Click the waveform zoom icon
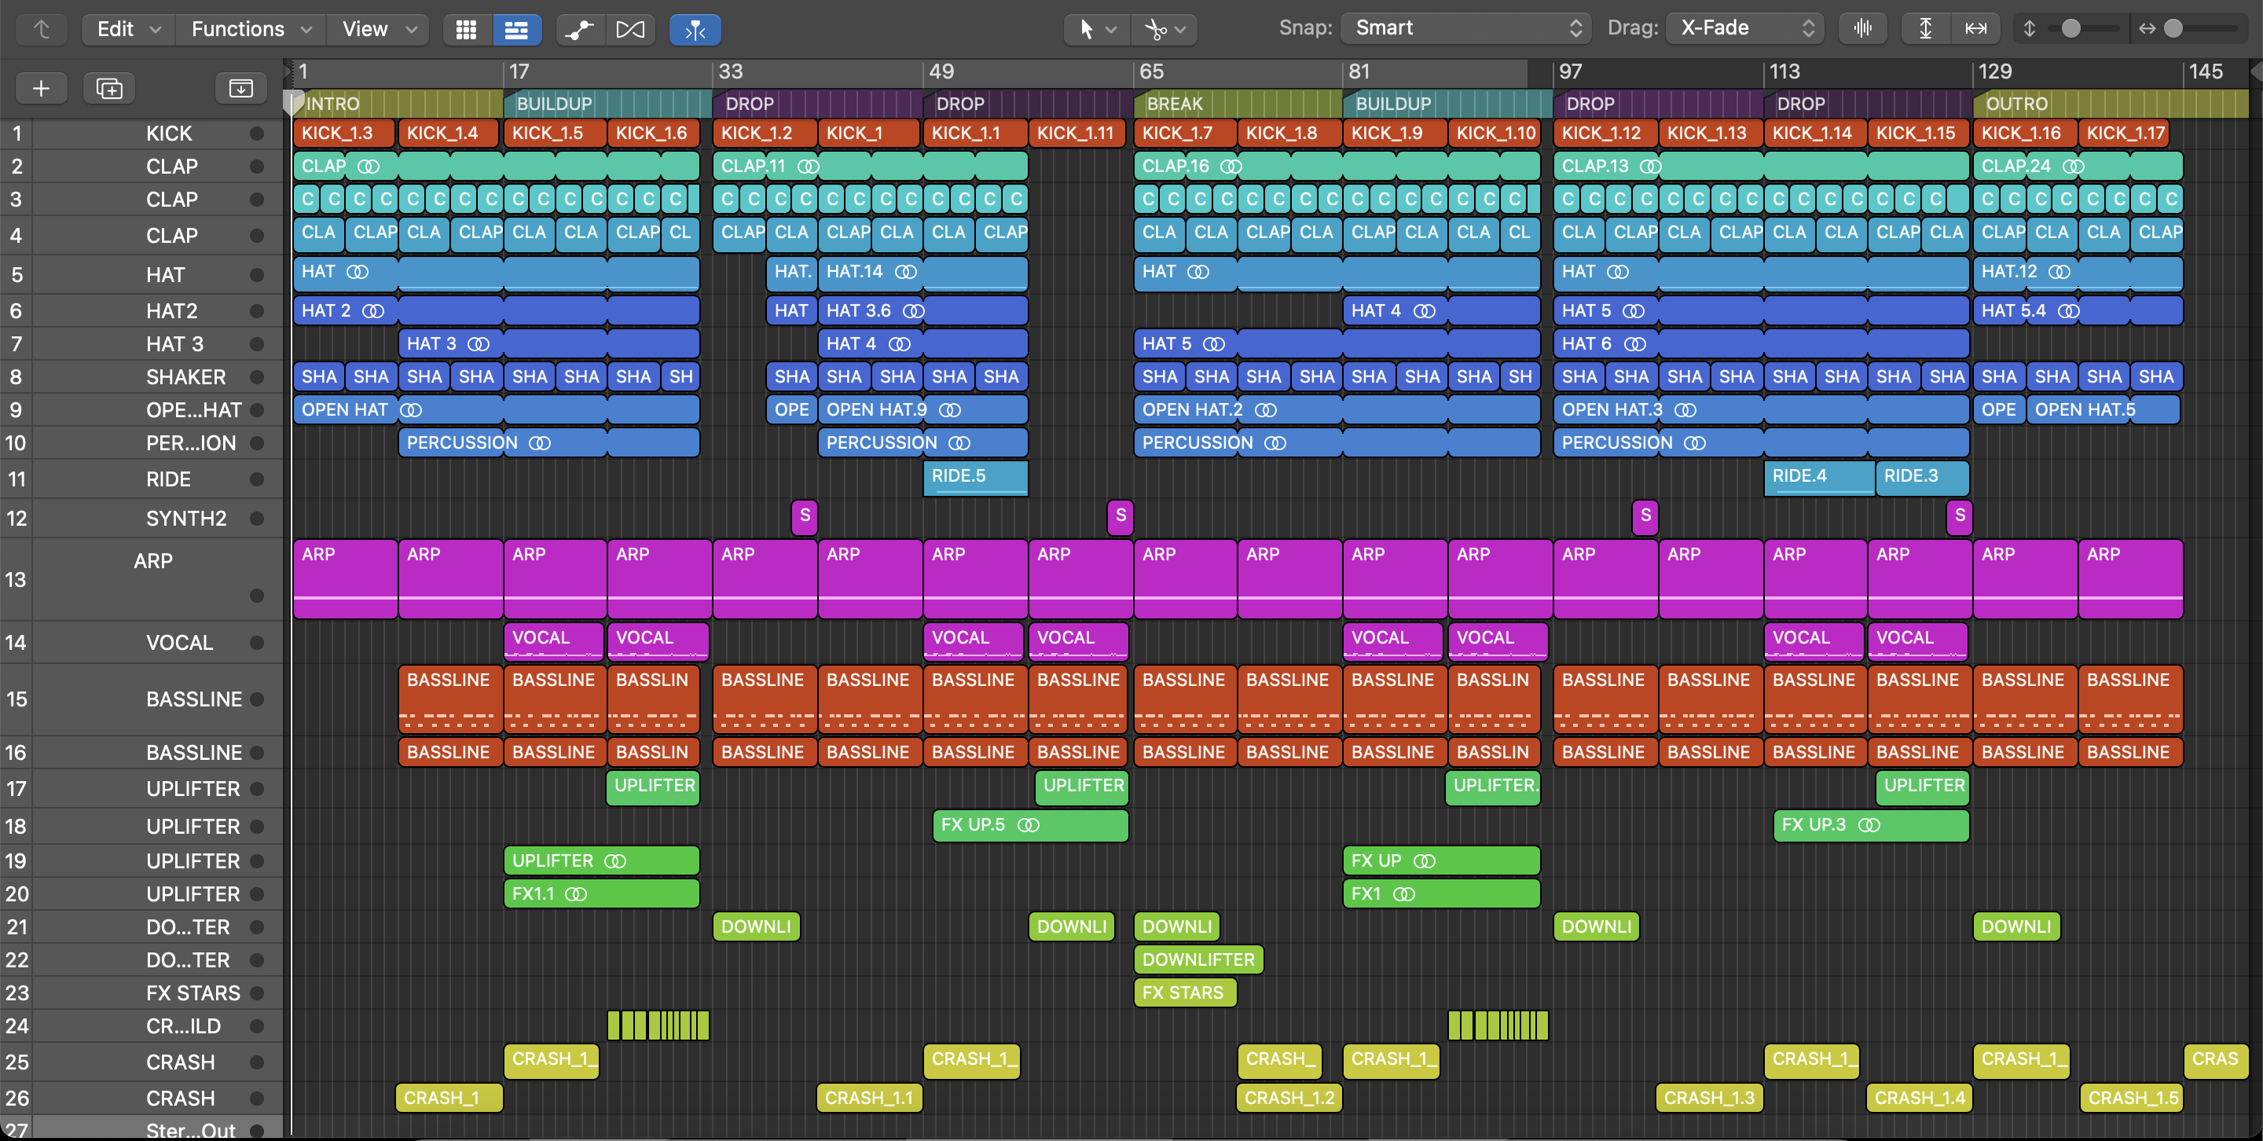The width and height of the screenshot is (2263, 1141). tap(1861, 28)
